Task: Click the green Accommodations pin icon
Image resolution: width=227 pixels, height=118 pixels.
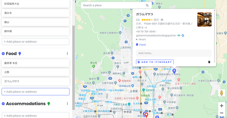Action: pos(49,104)
